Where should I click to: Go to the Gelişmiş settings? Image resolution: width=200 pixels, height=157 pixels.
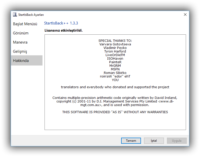[x=20, y=51]
